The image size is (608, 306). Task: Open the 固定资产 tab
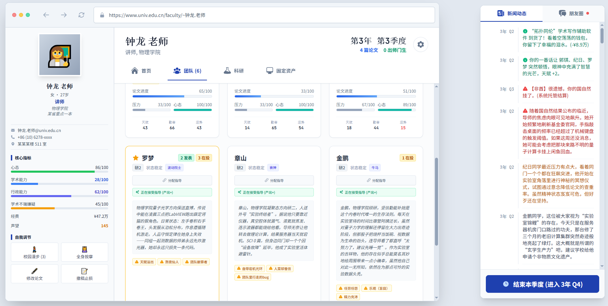(x=281, y=71)
